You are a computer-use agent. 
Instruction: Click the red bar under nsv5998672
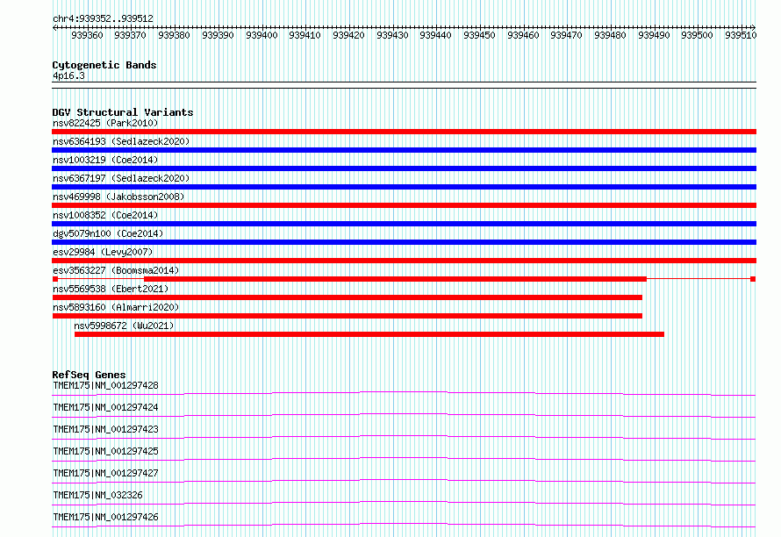[x=369, y=334]
